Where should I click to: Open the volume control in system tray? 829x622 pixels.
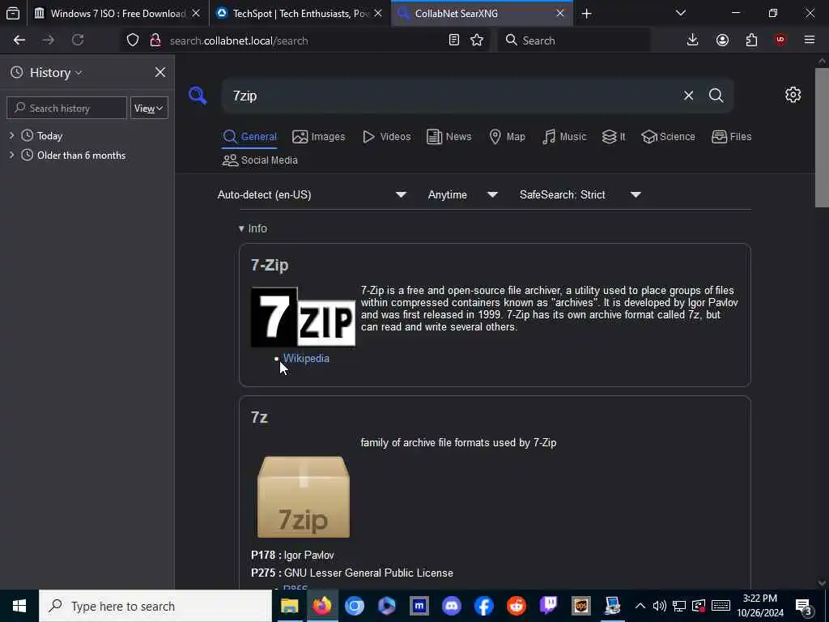pyautogui.click(x=659, y=606)
